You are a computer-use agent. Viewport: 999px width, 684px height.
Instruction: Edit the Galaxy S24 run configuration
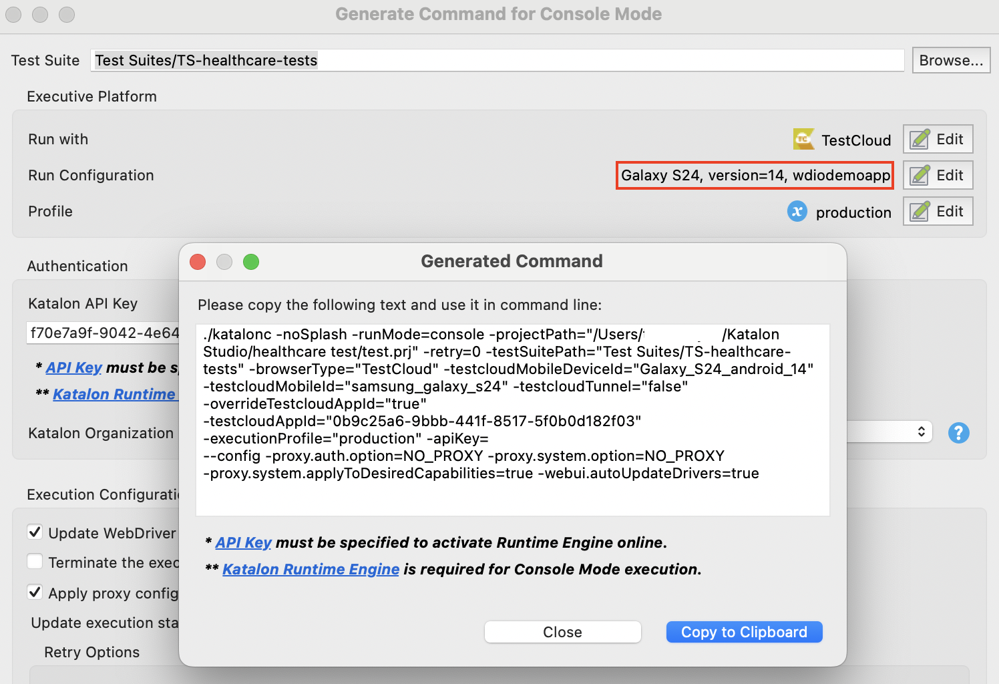[x=938, y=175]
